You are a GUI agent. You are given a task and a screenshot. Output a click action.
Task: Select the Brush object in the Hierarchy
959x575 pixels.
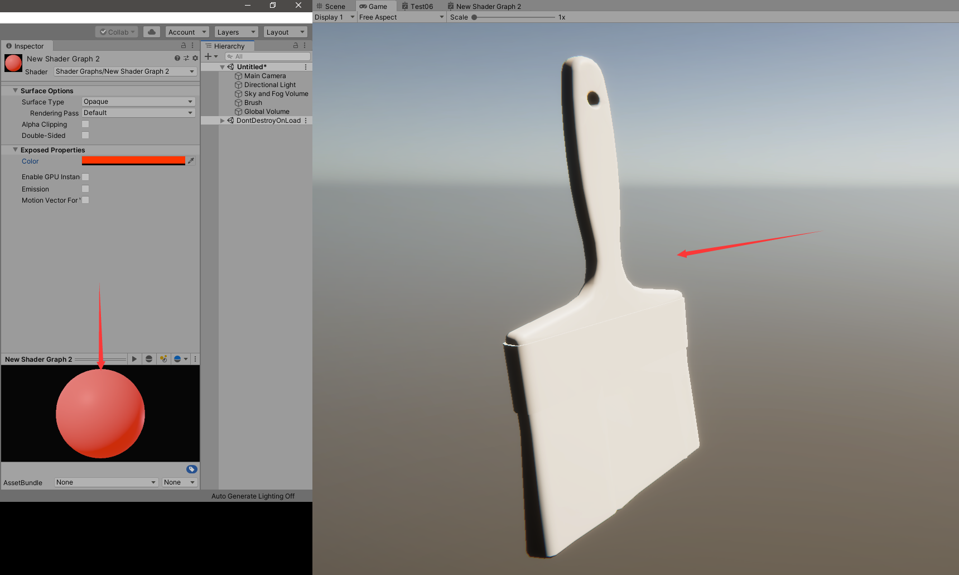[252, 102]
